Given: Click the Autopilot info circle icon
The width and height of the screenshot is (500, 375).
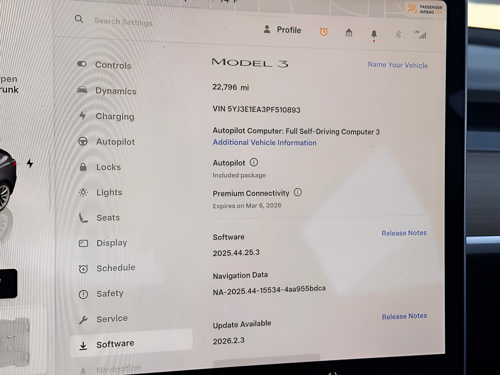Looking at the screenshot, I should tap(254, 162).
